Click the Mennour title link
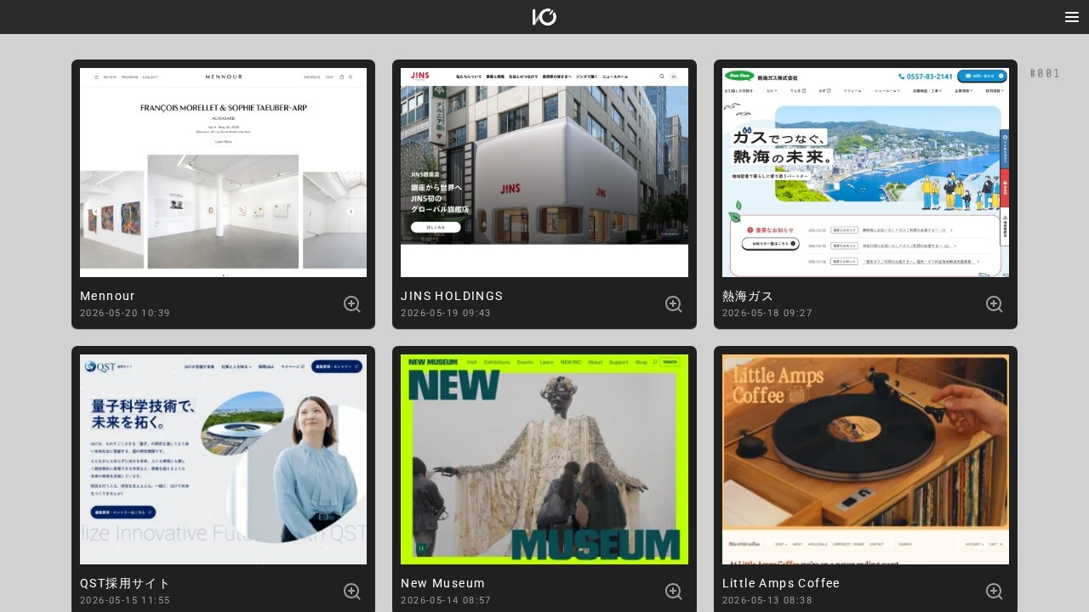Image resolution: width=1089 pixels, height=612 pixels. pyautogui.click(x=107, y=296)
